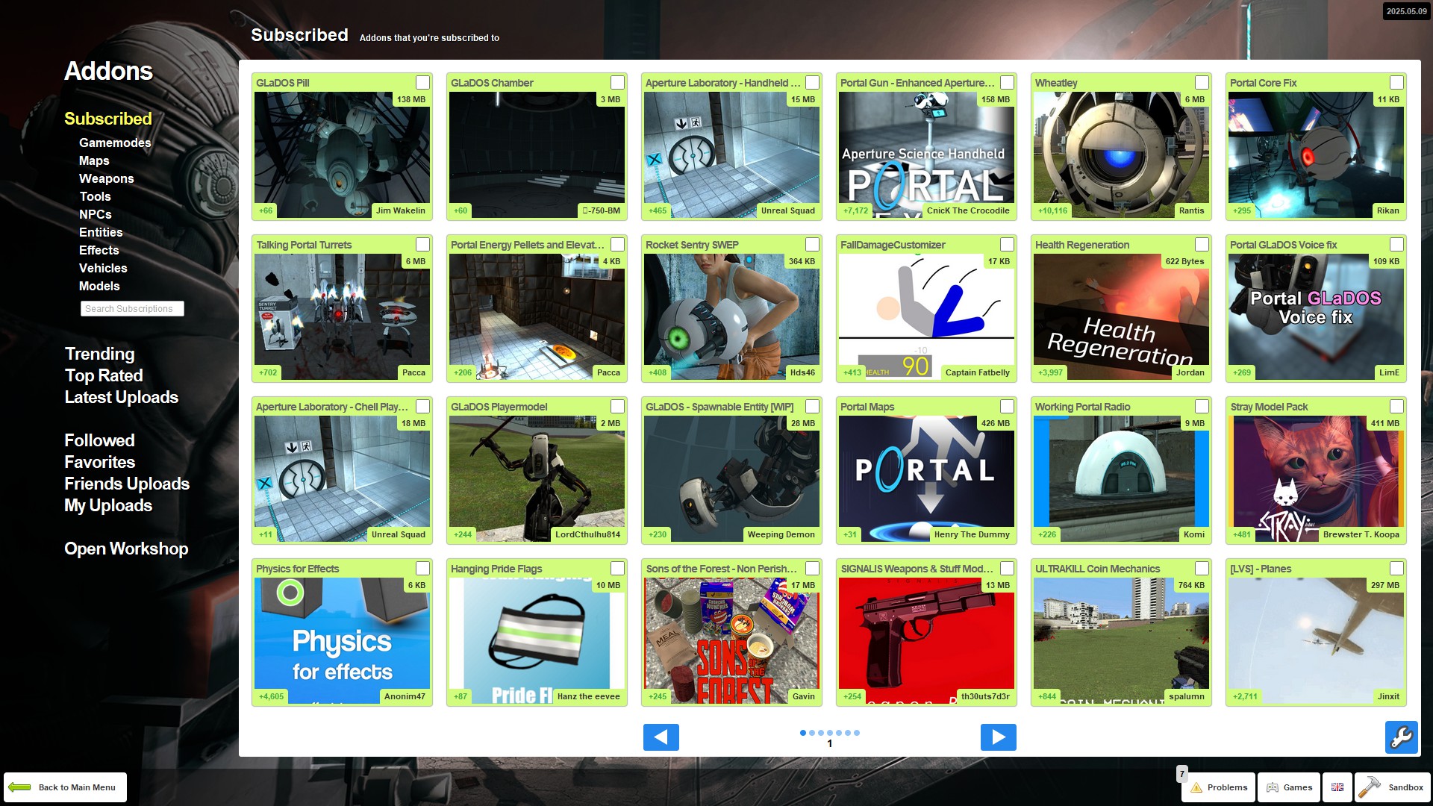Click the problems count badge 7
Screen dimensions: 1433x806
point(1182,773)
